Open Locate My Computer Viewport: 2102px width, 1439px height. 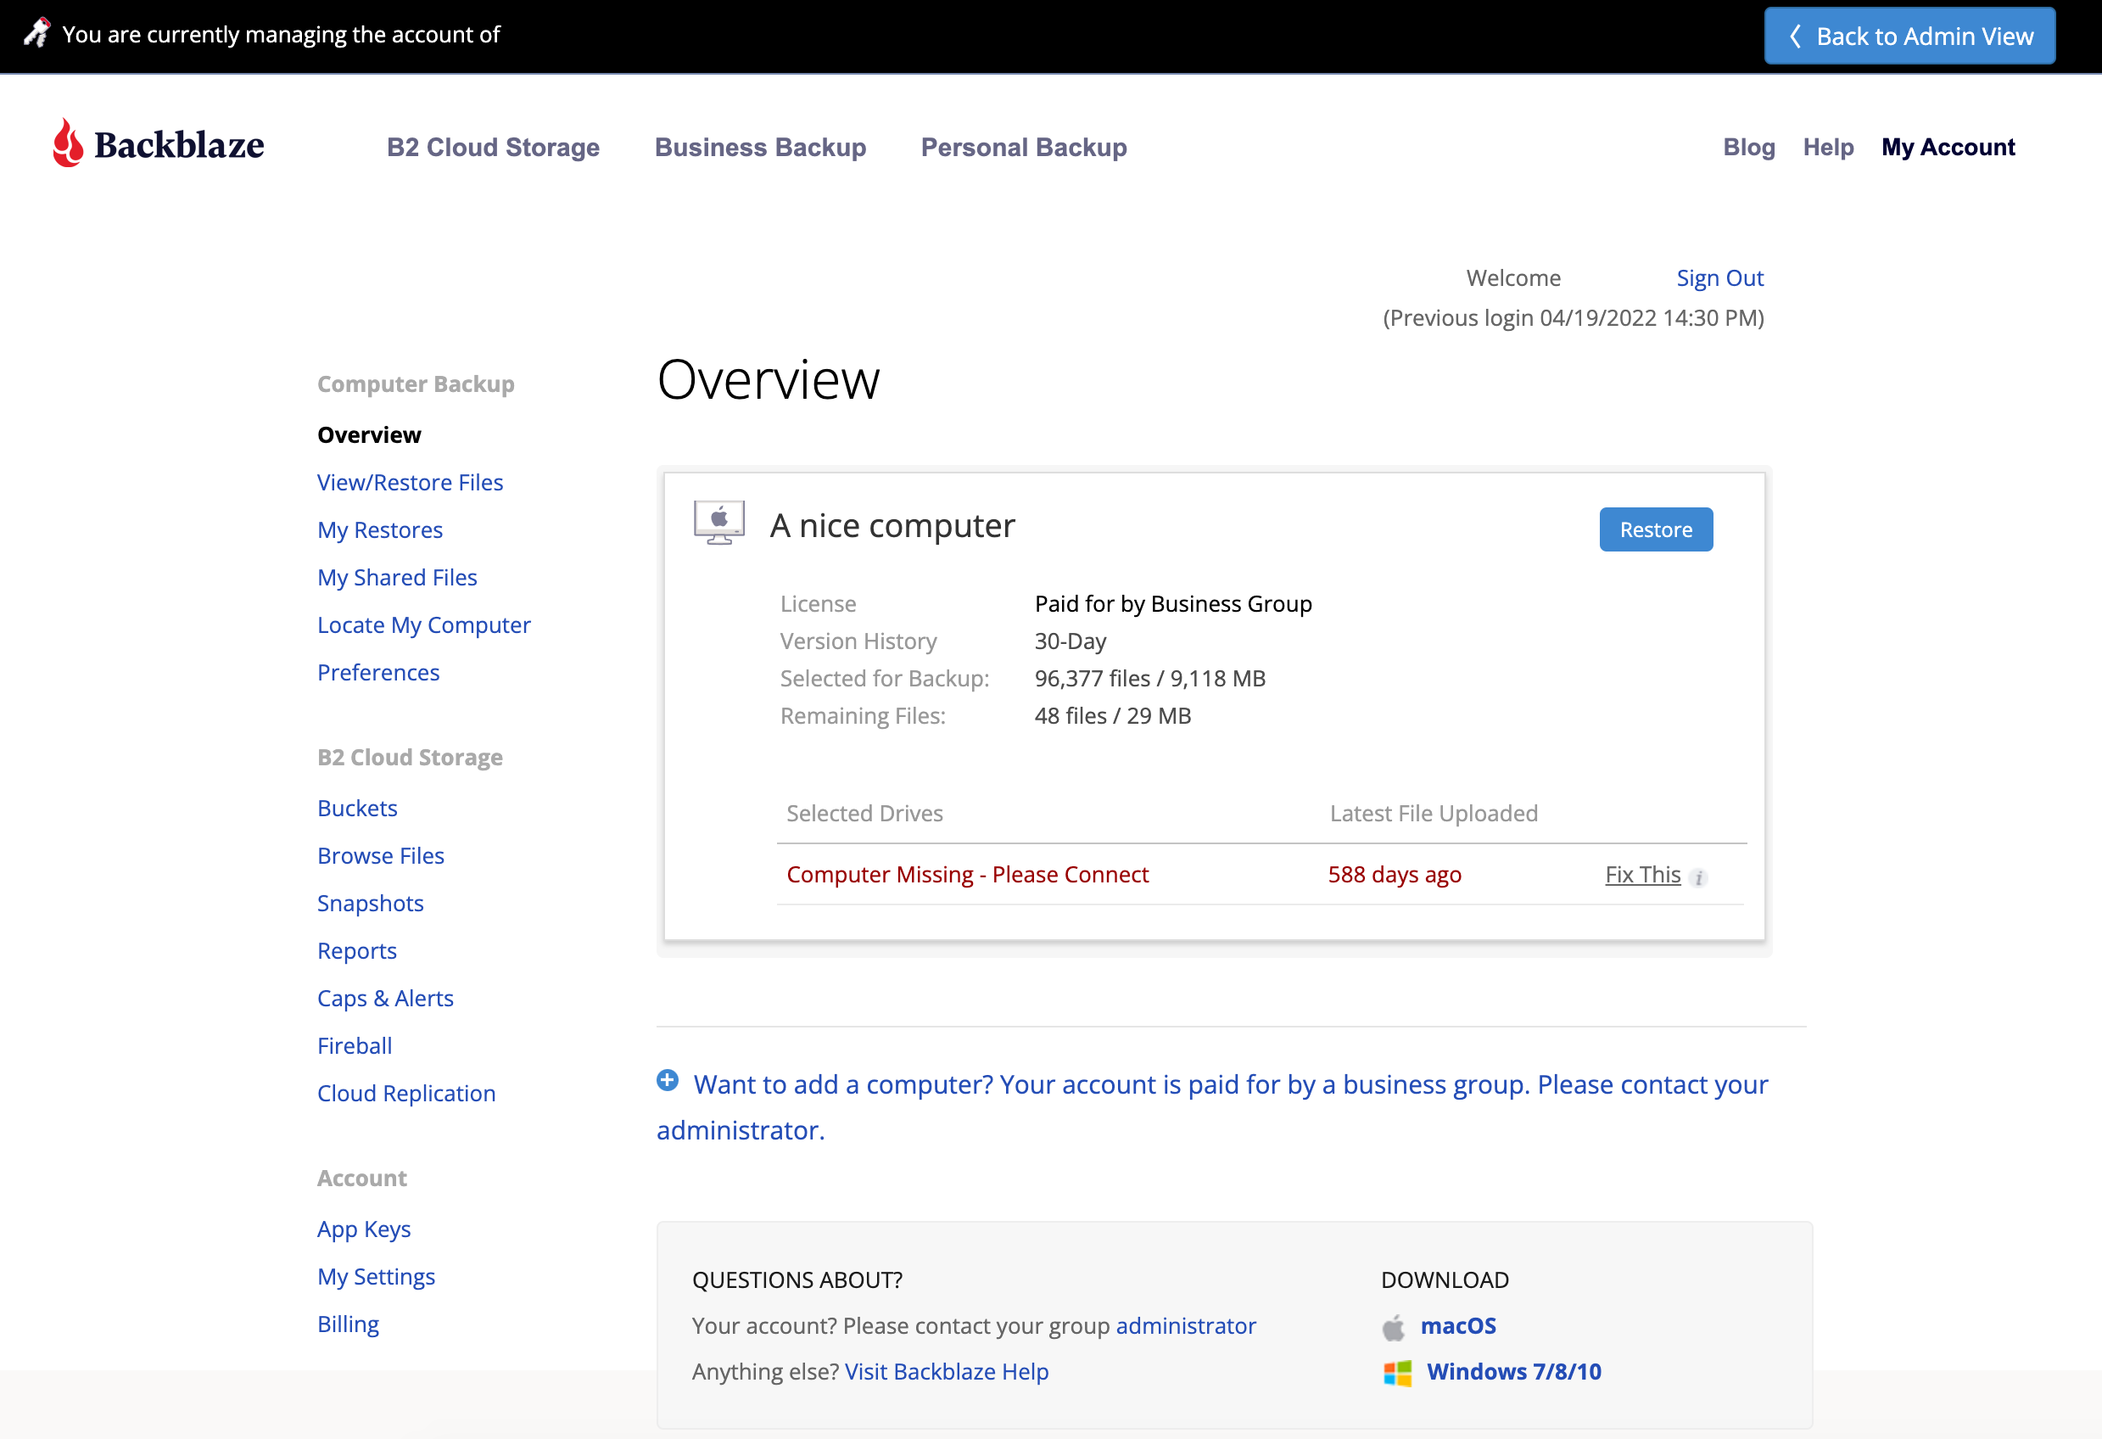click(x=423, y=625)
